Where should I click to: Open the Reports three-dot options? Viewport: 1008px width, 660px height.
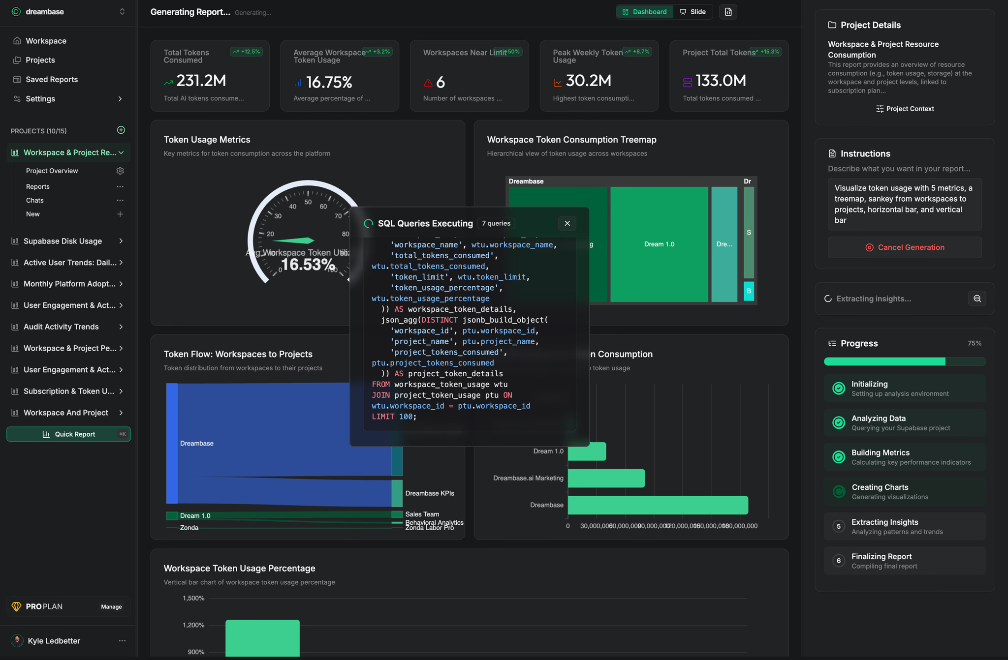coord(120,187)
